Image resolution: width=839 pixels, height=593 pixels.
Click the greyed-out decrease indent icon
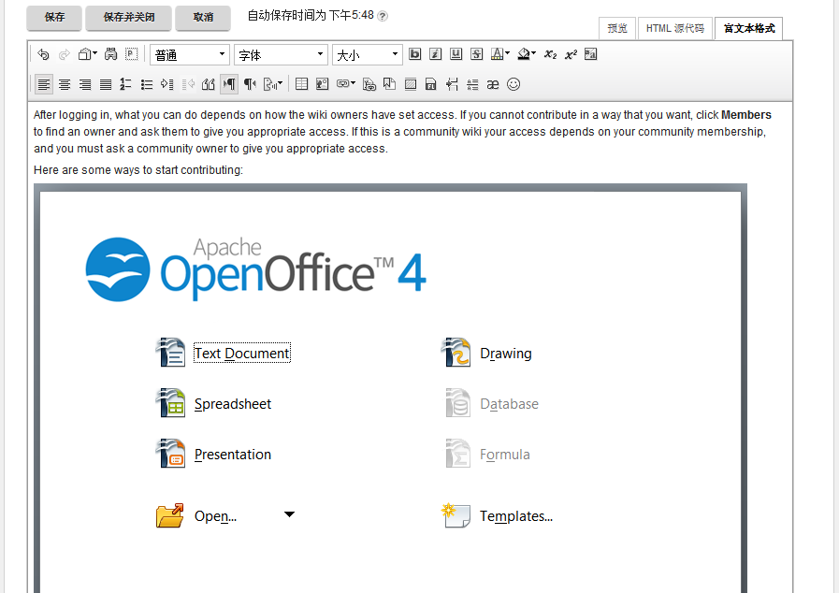coord(188,84)
